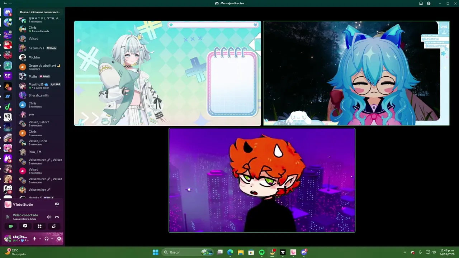This screenshot has height=258, width=459.
Task: Open Mailu direct message
Action: pos(41,76)
